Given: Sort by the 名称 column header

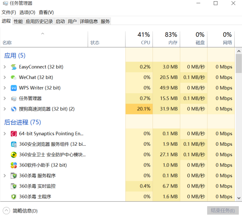Looking at the screenshot, I should (x=44, y=39).
